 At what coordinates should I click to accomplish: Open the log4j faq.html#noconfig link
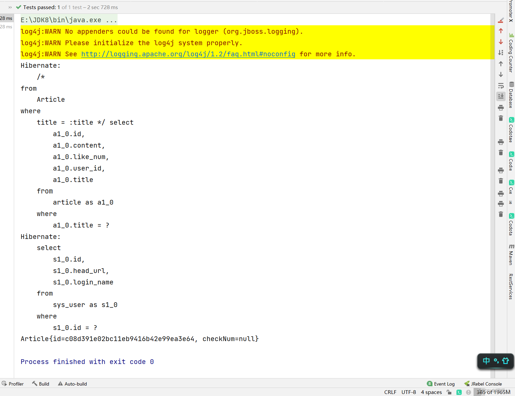188,54
